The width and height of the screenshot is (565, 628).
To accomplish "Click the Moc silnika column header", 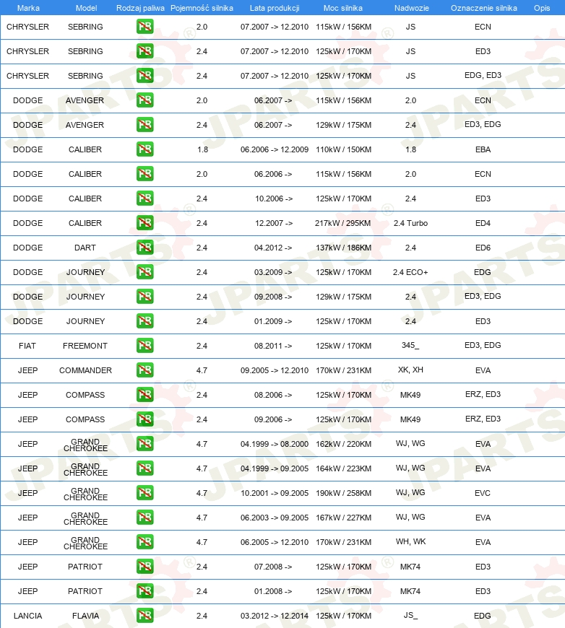I will (x=343, y=8).
